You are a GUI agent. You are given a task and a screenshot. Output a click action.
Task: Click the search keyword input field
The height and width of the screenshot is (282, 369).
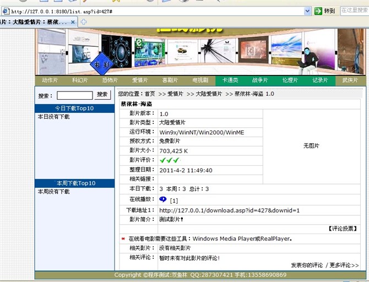(x=74, y=95)
